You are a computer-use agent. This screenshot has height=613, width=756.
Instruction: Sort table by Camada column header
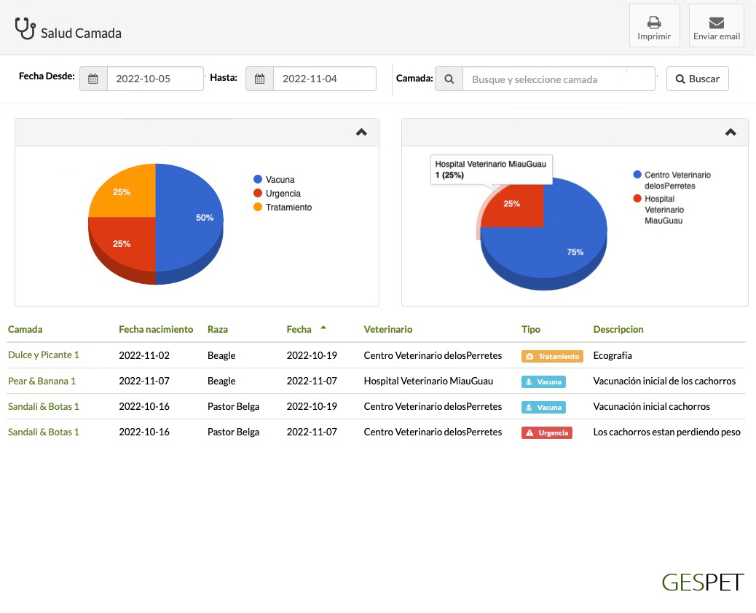coord(25,329)
